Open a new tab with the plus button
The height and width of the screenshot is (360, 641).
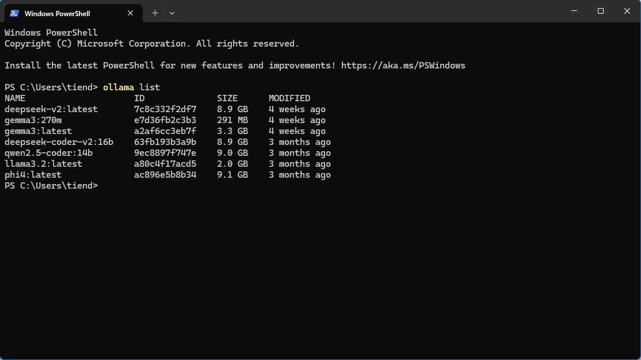(155, 13)
